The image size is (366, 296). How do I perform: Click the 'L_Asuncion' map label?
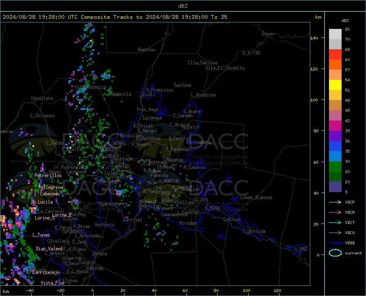pyautogui.click(x=203, y=95)
